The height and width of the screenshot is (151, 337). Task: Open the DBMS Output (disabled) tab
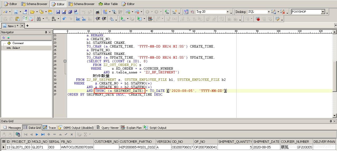[76, 128]
